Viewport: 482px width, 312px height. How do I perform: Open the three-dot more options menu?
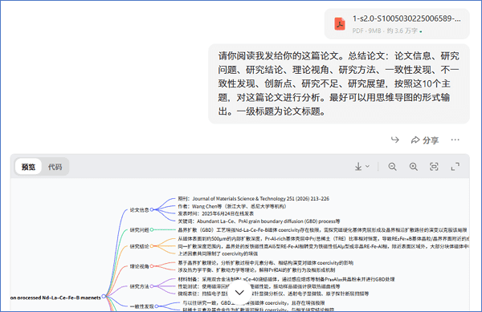point(455,140)
